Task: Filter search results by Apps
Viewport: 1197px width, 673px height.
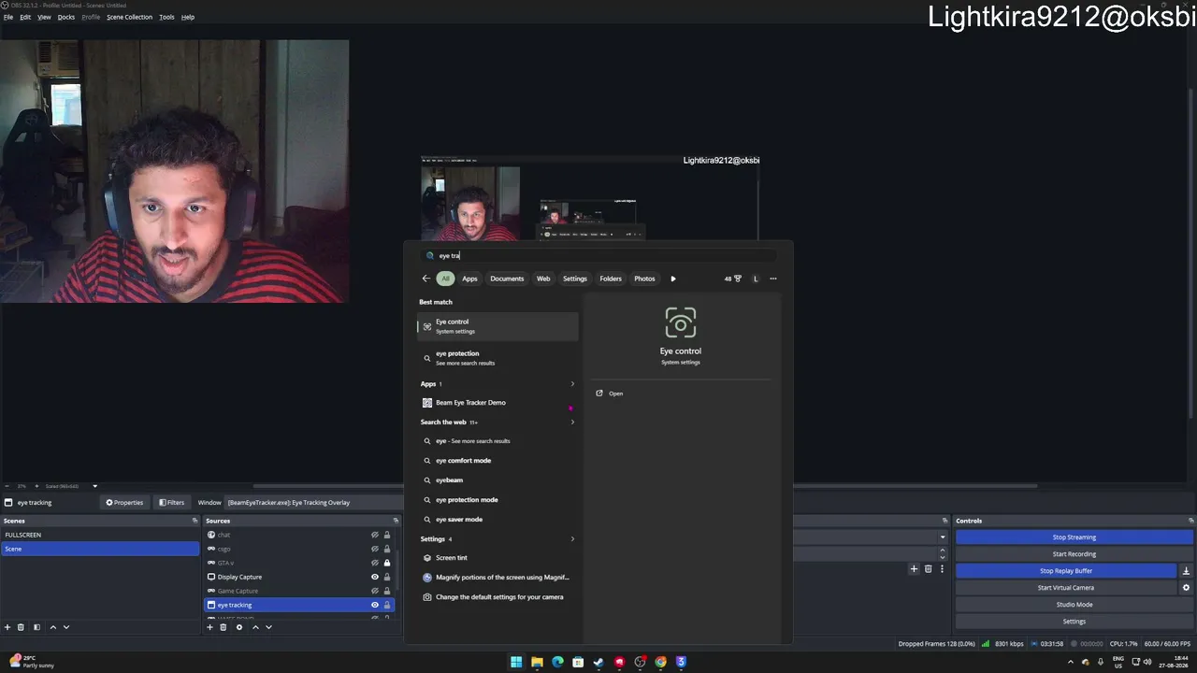Action: (x=469, y=279)
